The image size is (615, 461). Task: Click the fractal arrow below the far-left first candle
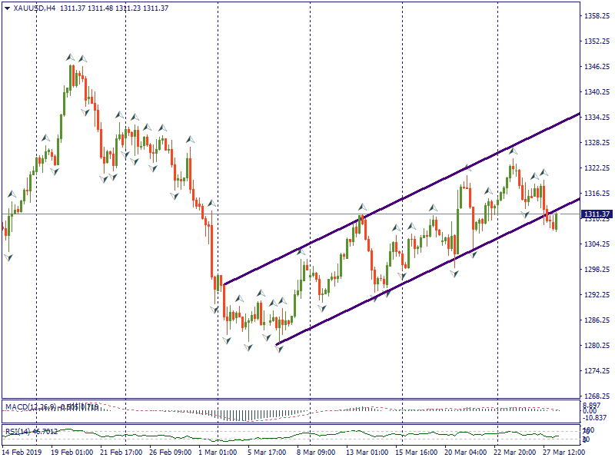[8, 257]
